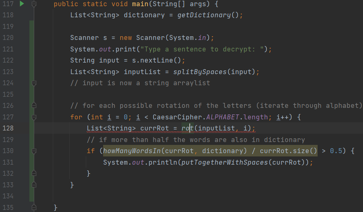Click the fold end marker at line 133

pos(34,185)
